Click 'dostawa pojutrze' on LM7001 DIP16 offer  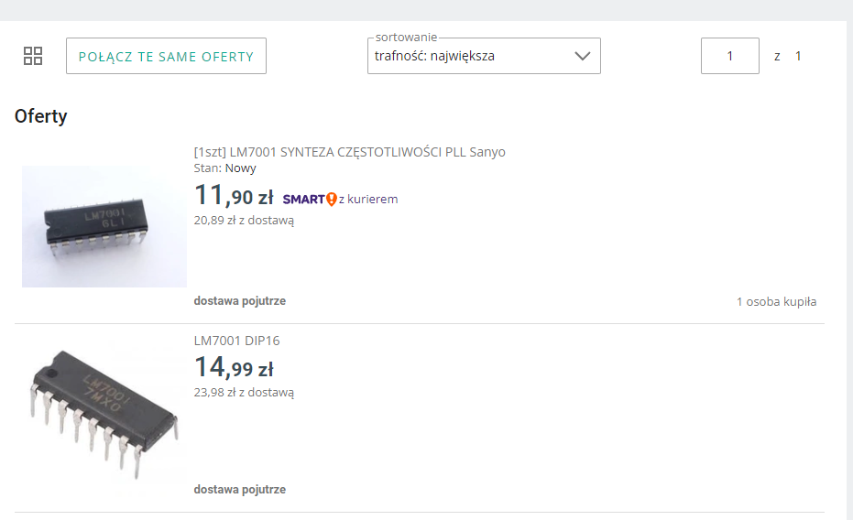(x=240, y=490)
